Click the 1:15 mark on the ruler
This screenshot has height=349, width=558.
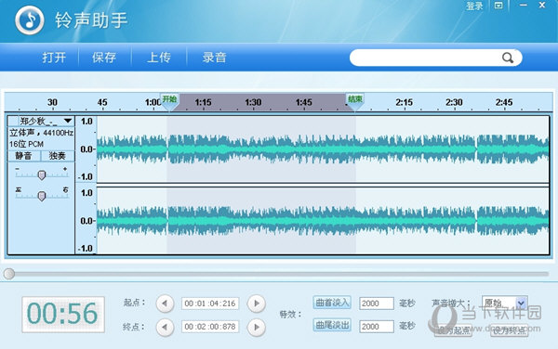(x=203, y=102)
